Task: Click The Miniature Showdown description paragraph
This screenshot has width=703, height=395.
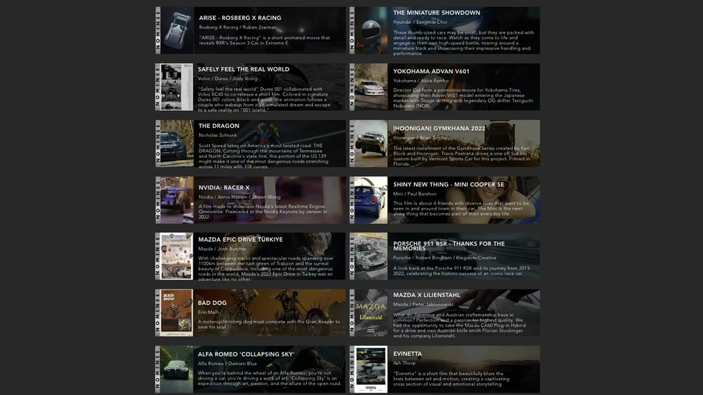Action: (x=463, y=43)
